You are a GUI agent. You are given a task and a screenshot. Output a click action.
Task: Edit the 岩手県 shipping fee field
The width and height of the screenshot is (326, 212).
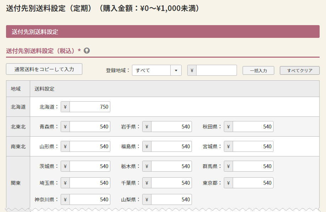pos(171,127)
